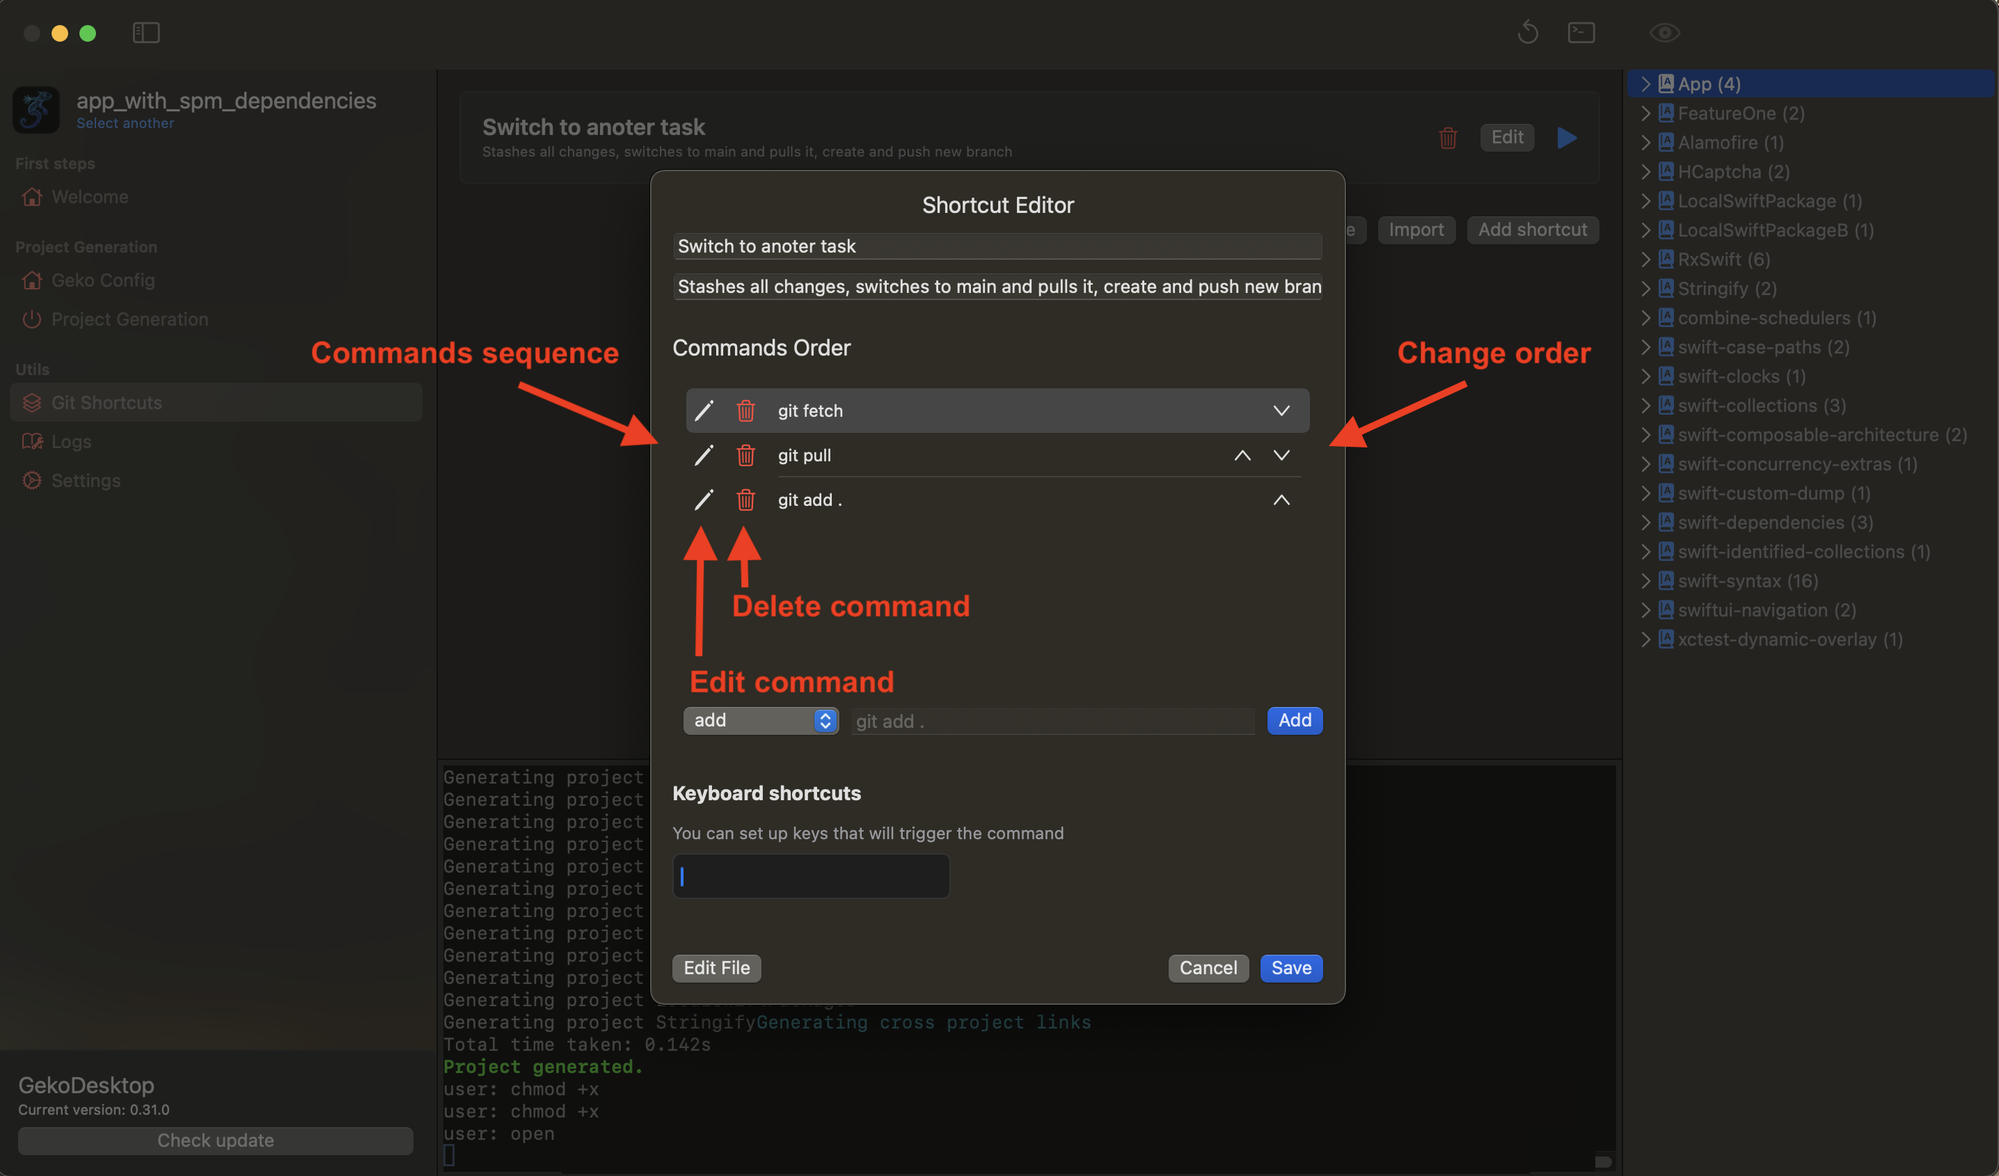
Task: Move git fetch down with the down chevron
Action: [x=1281, y=411]
